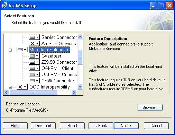Expand the OGC Interoperability tree node

10,87
